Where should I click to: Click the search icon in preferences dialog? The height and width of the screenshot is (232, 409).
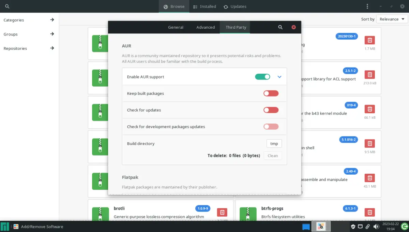[x=280, y=27]
